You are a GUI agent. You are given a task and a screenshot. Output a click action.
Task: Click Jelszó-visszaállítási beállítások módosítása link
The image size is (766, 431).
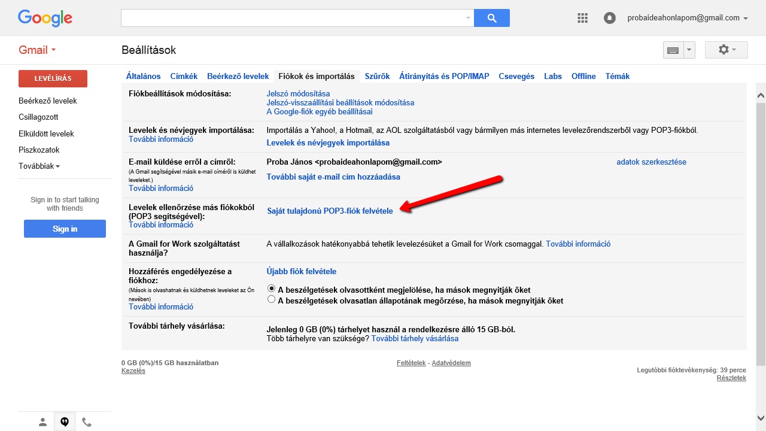(x=341, y=102)
